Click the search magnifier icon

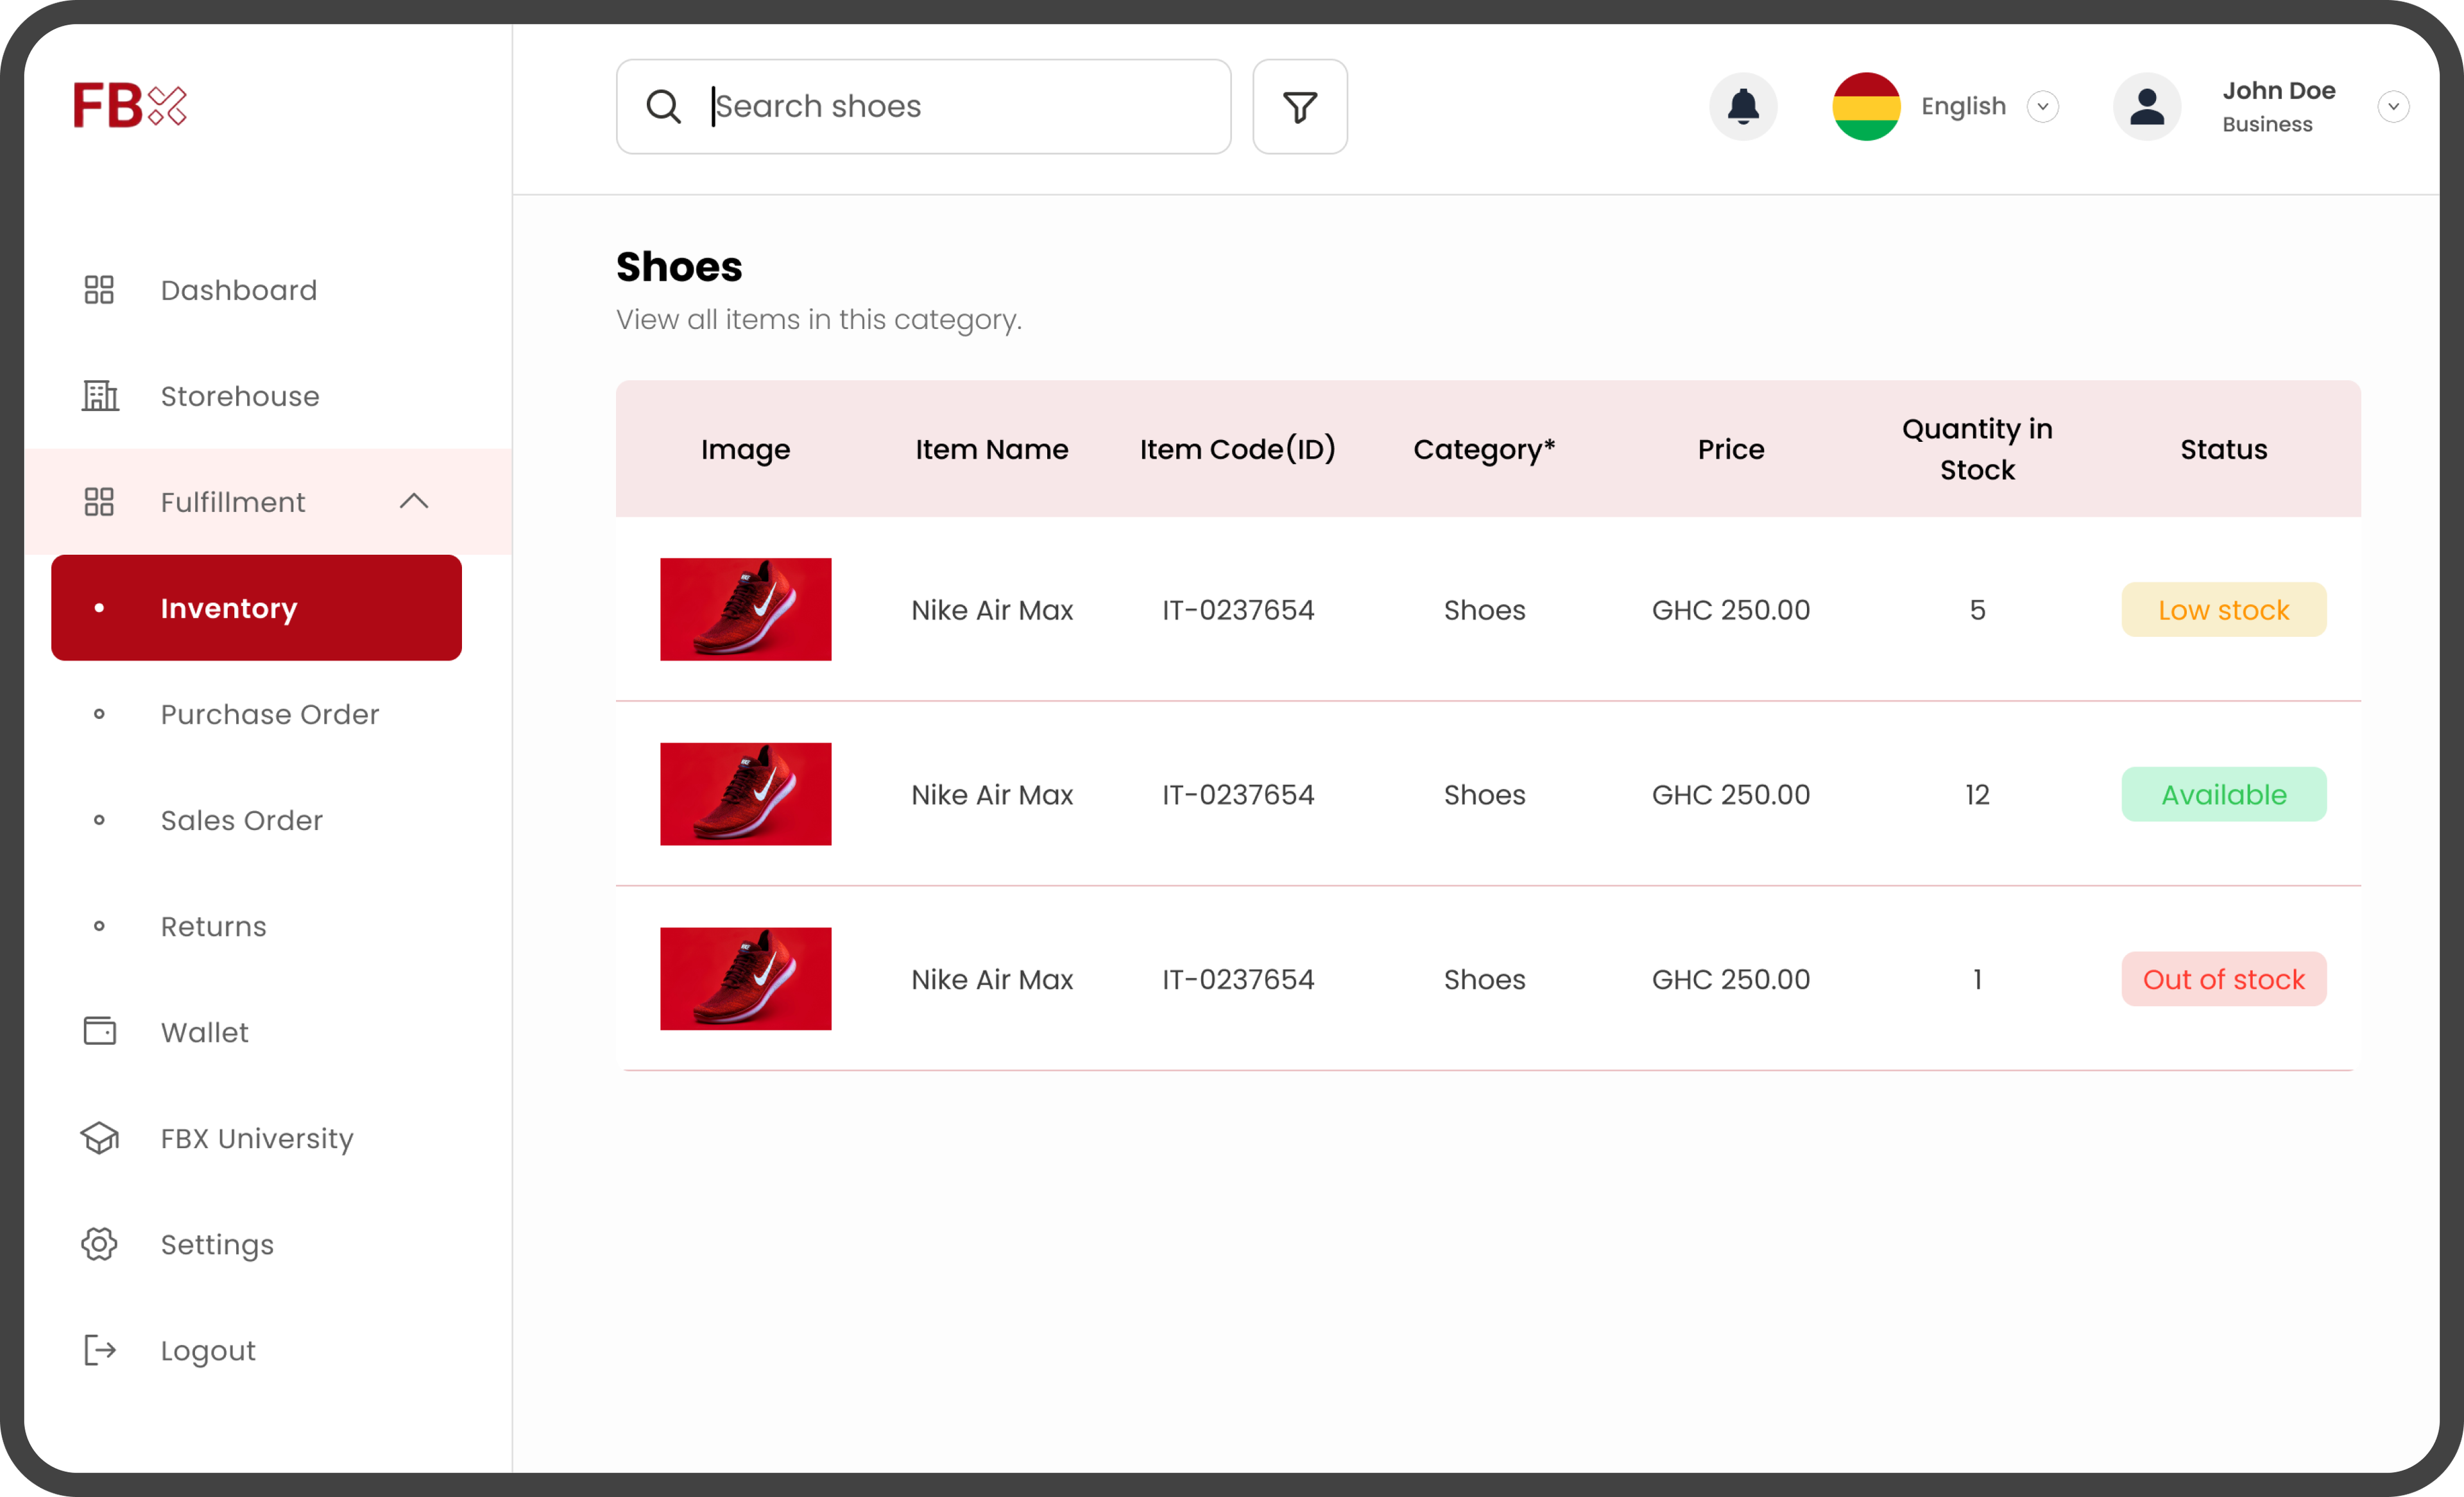point(663,106)
